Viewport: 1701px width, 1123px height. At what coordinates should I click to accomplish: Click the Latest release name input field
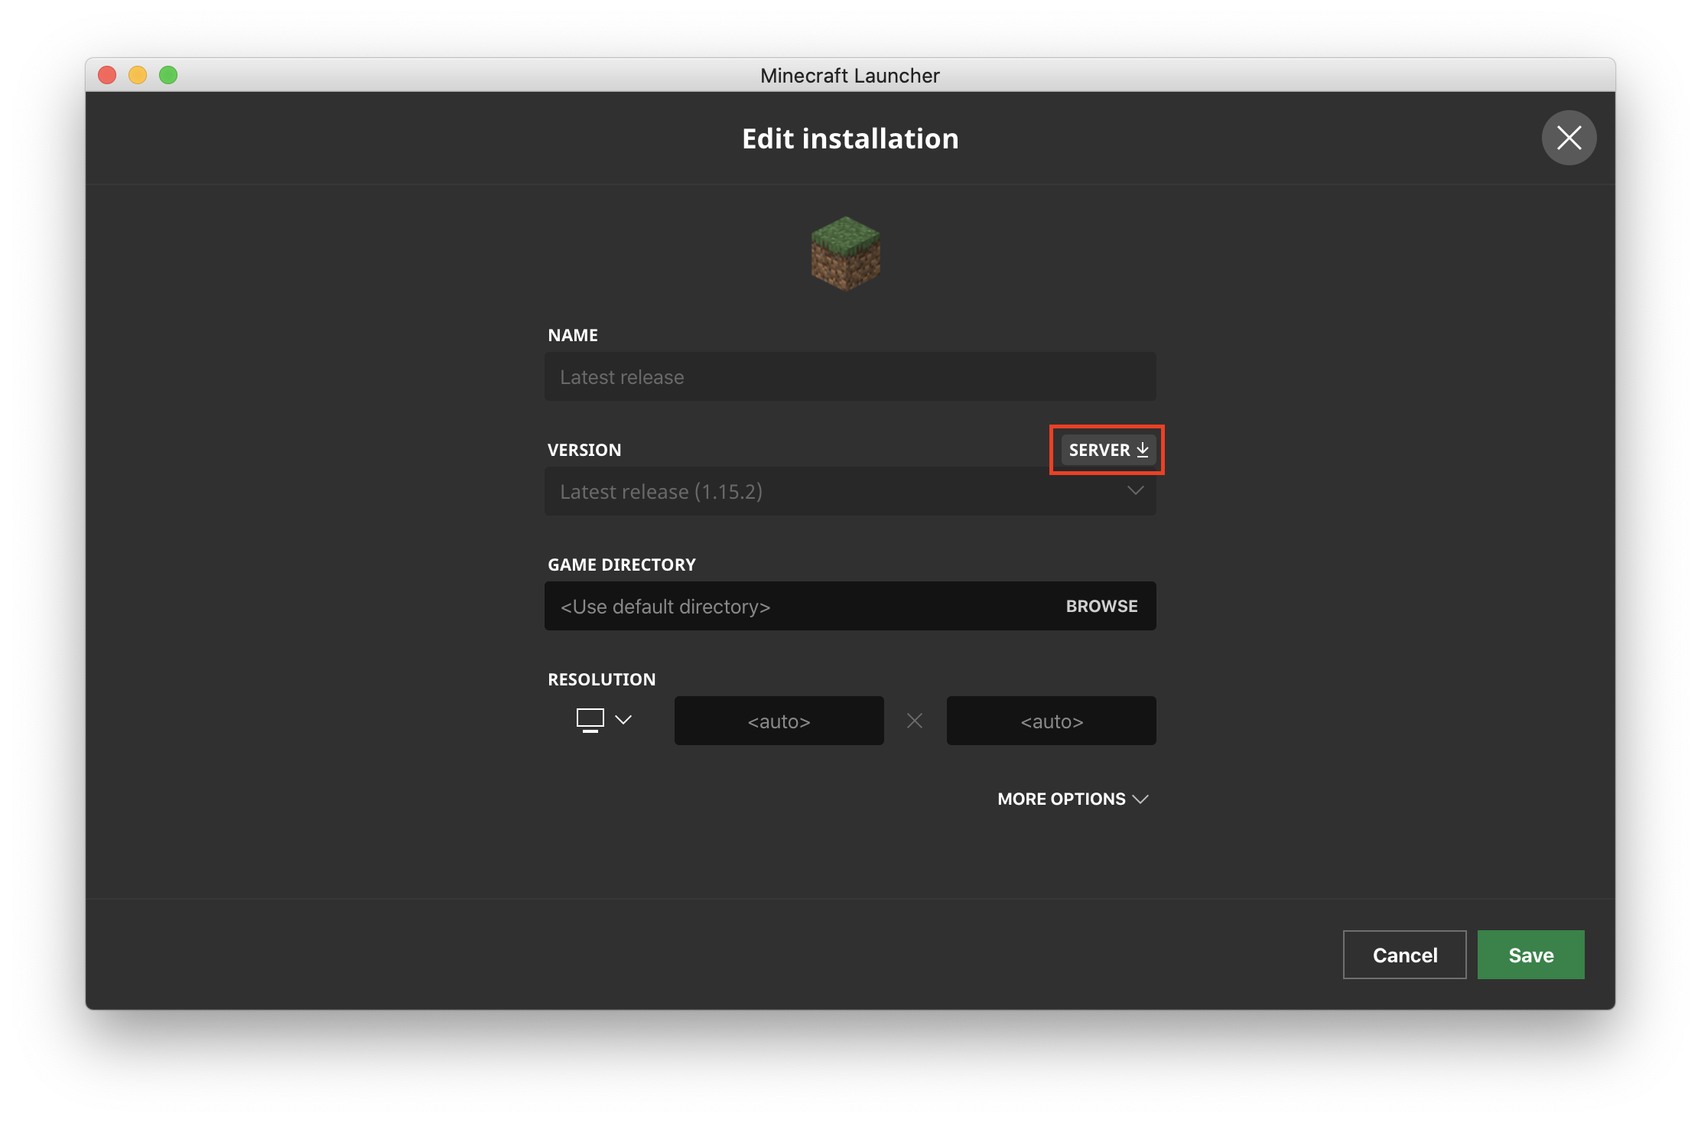tap(849, 376)
